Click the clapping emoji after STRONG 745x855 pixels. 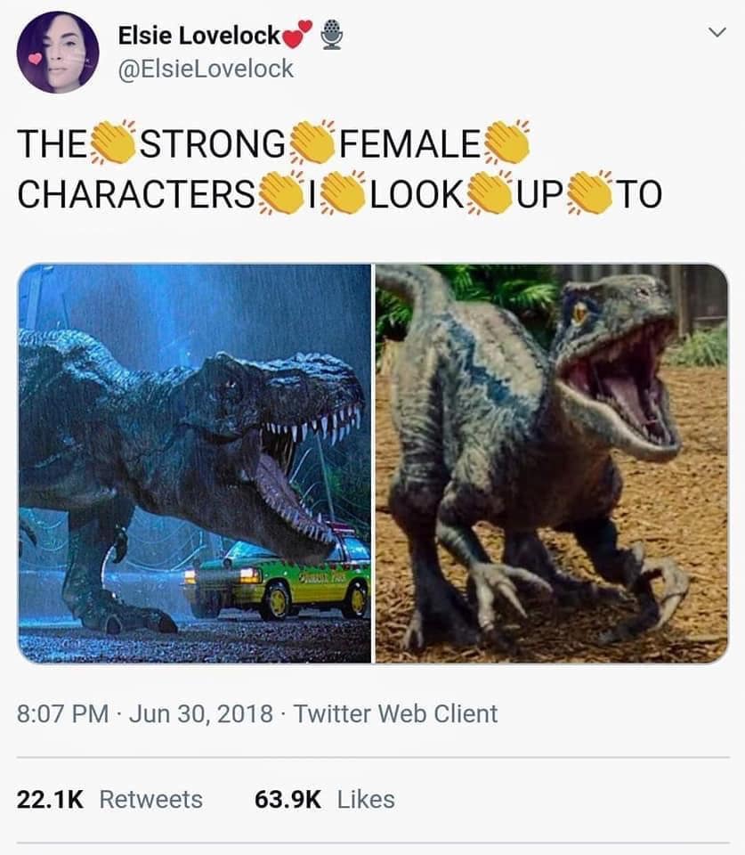pyautogui.click(x=312, y=142)
